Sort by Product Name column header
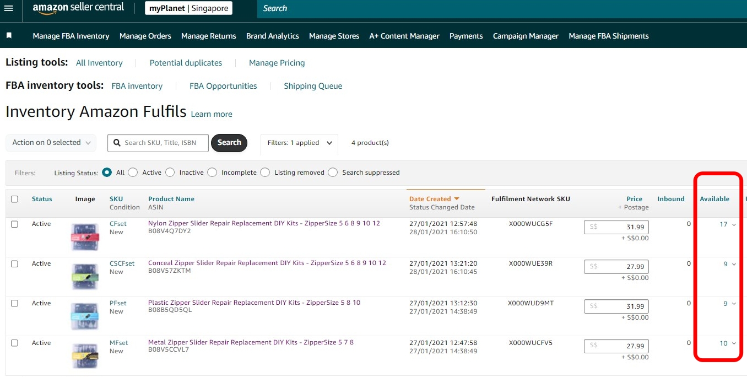Viewport: 747px width, 377px height. pos(171,199)
